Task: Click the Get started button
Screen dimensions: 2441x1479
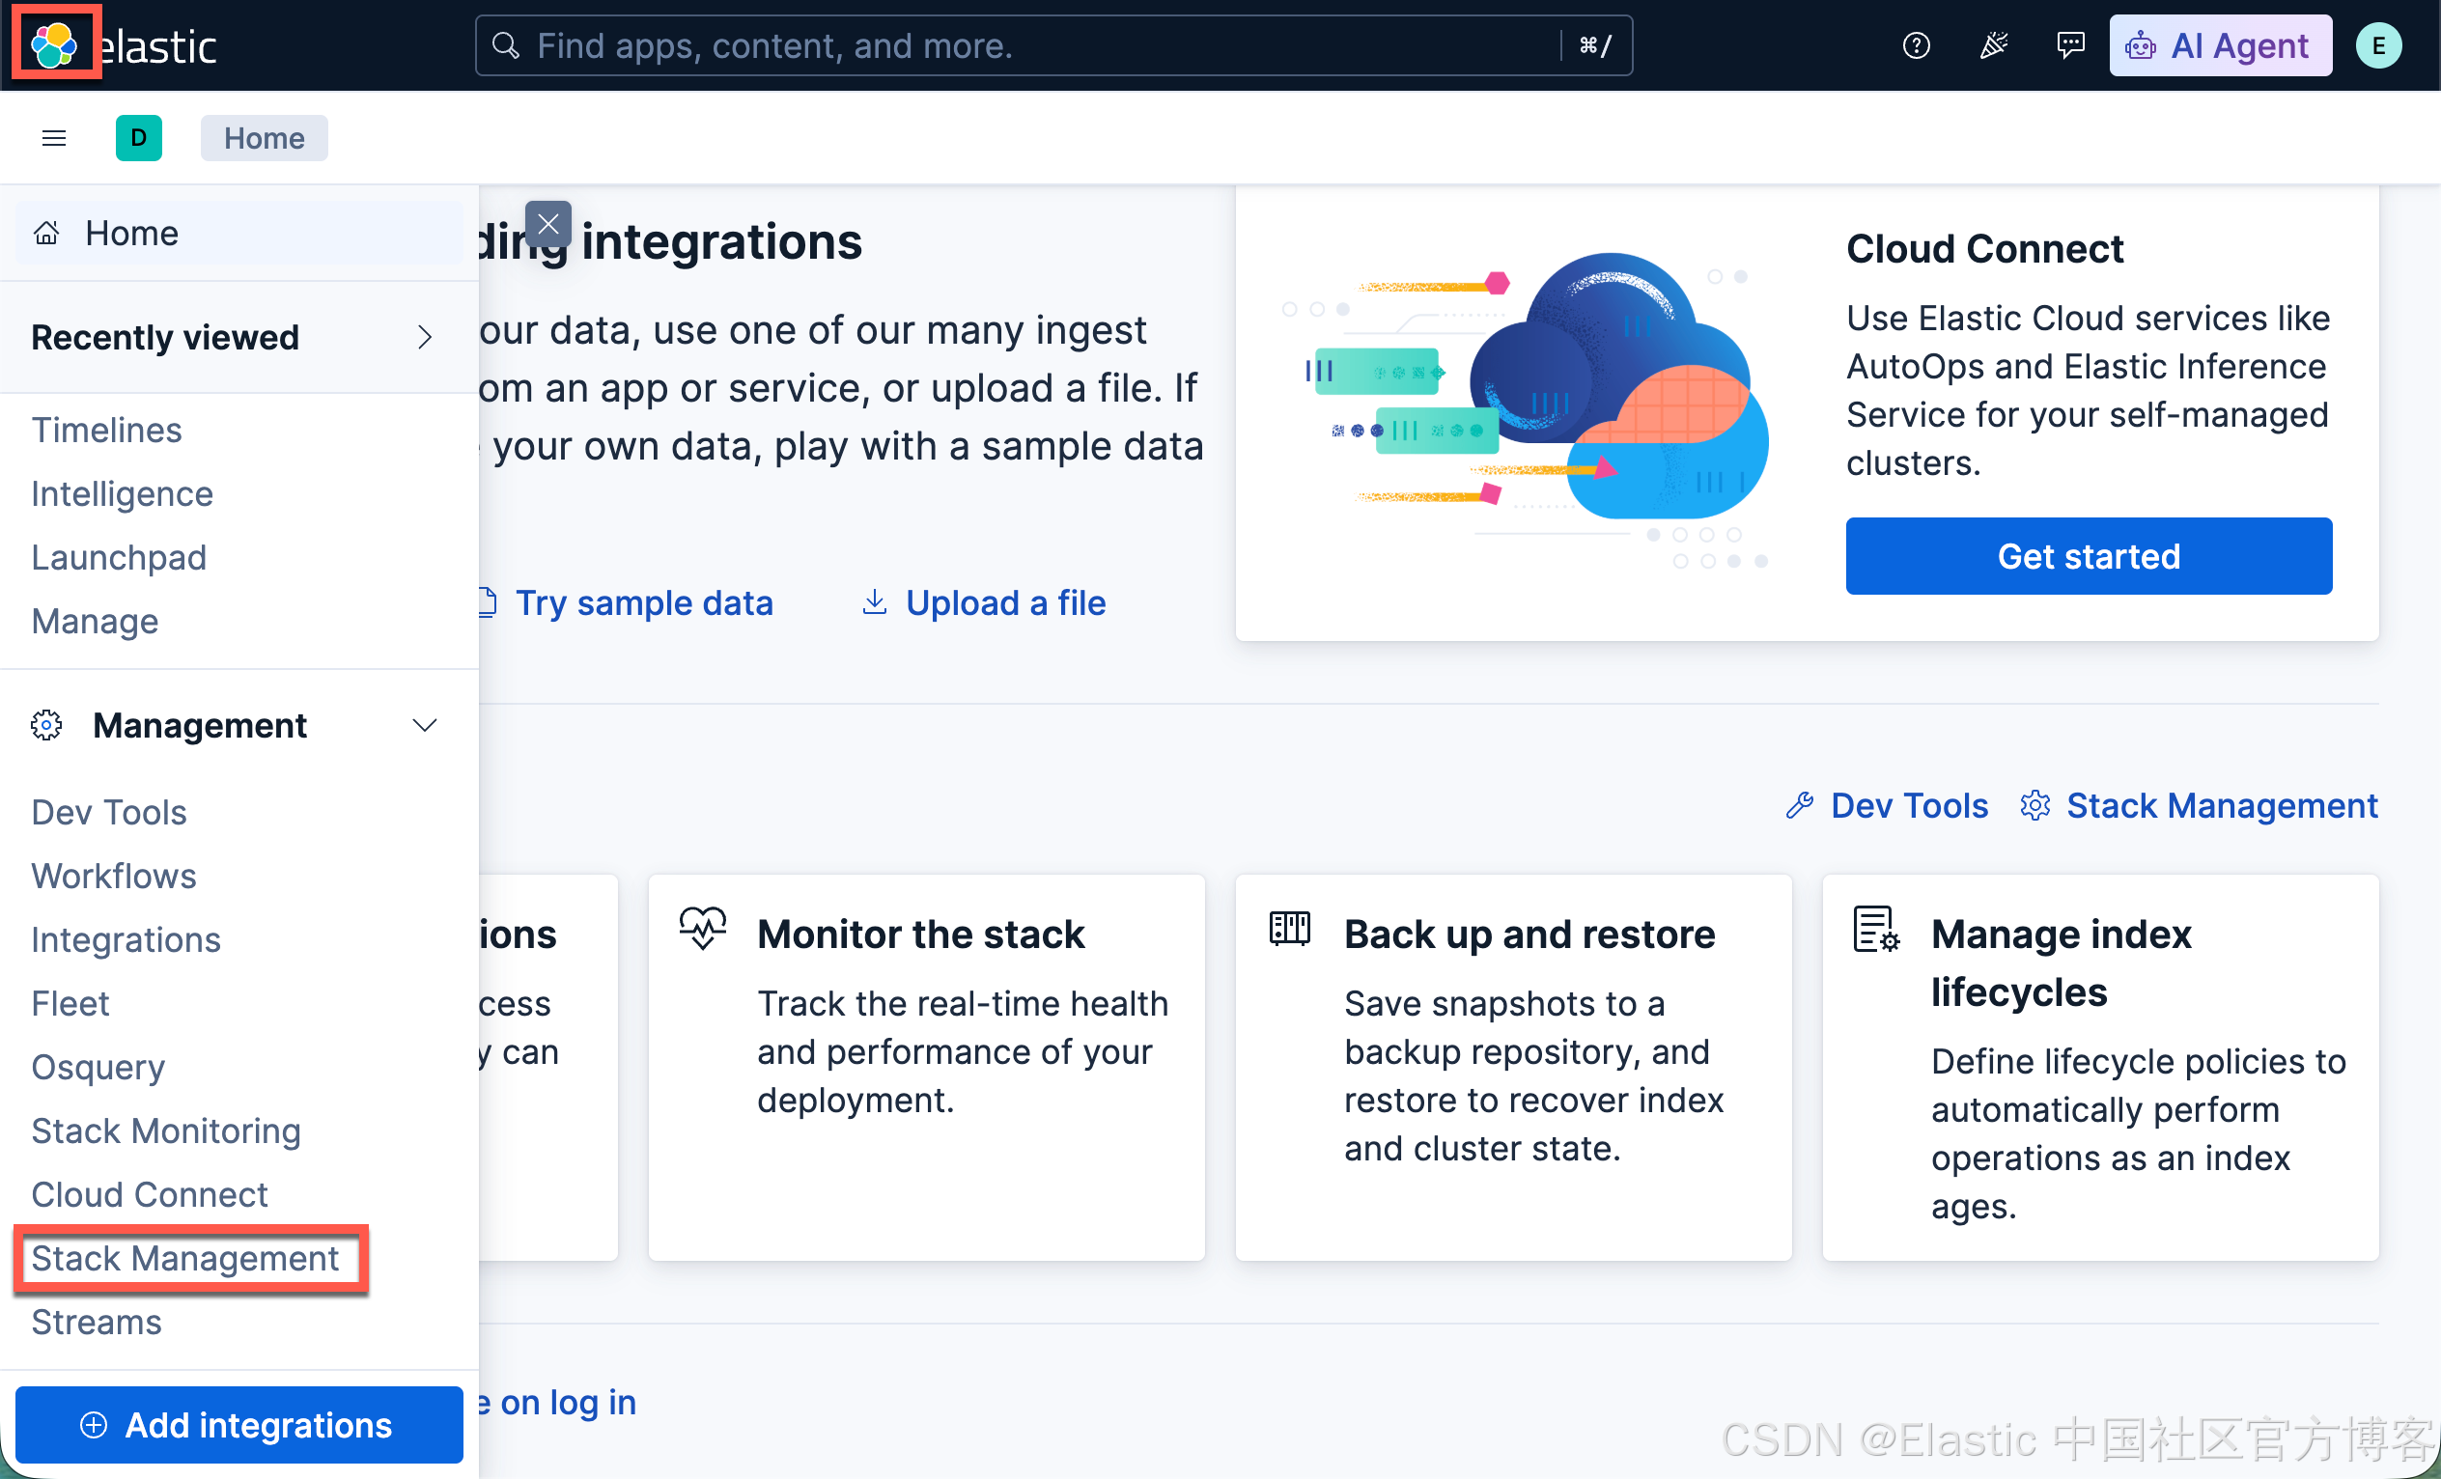Action: point(2090,556)
